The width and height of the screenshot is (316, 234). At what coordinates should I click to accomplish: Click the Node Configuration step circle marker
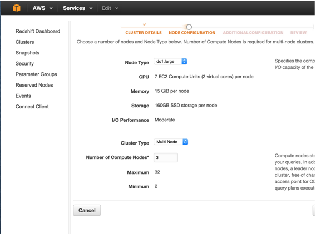[189, 27]
